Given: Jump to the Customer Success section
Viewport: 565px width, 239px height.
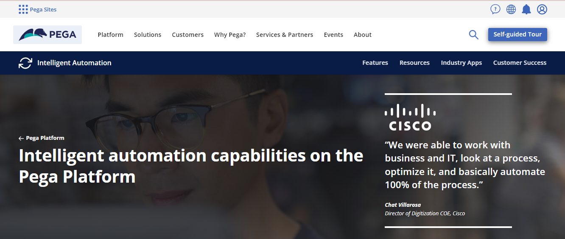Looking at the screenshot, I should (520, 63).
